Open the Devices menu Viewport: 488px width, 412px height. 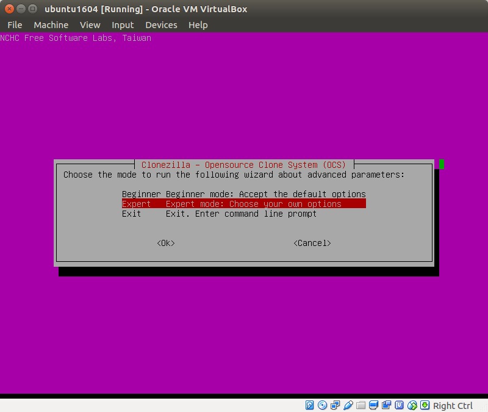tap(161, 25)
